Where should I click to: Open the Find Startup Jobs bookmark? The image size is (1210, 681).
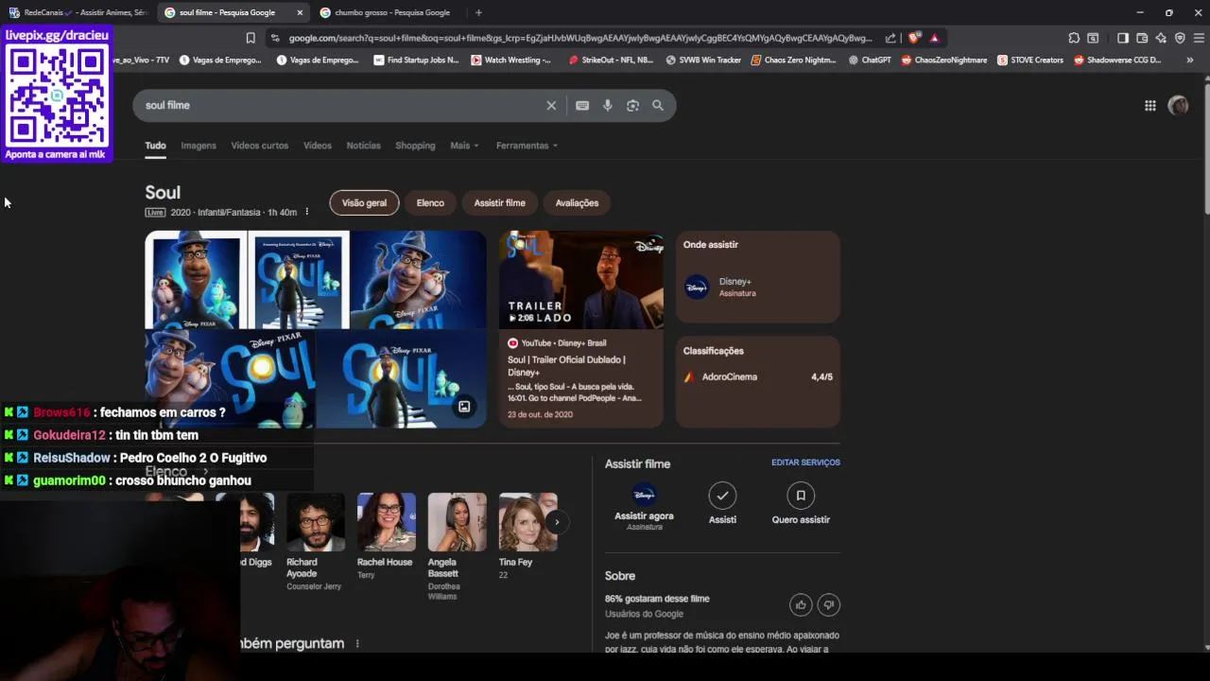tap(416, 60)
